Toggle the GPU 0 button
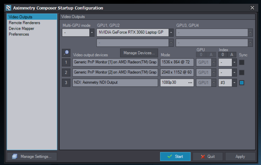Screen dimensions: 261x165 coord(201,55)
